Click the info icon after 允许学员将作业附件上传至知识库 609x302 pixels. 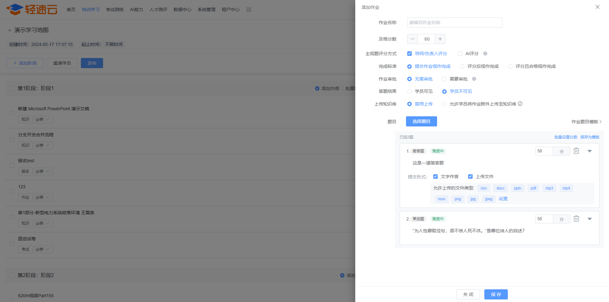tap(520, 104)
